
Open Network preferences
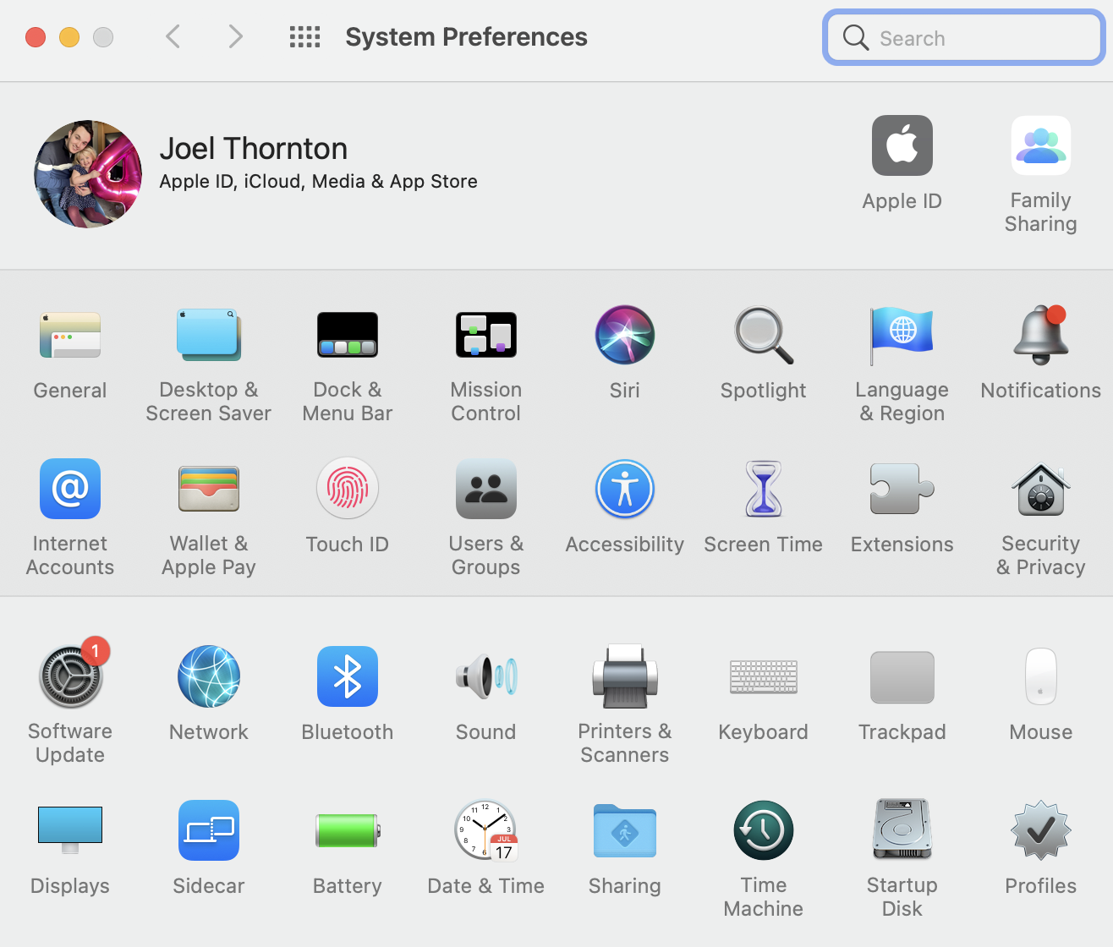(x=209, y=676)
